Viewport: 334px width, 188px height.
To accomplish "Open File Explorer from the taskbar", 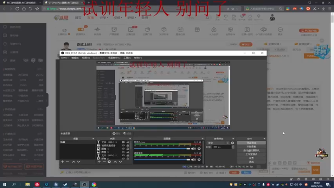I will [28, 184].
